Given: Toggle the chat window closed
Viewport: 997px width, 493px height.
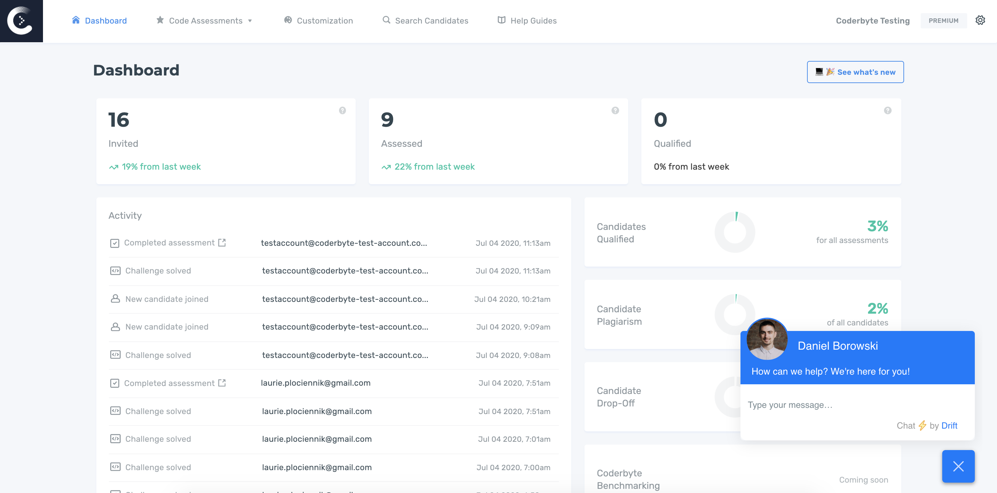Looking at the screenshot, I should (x=959, y=466).
